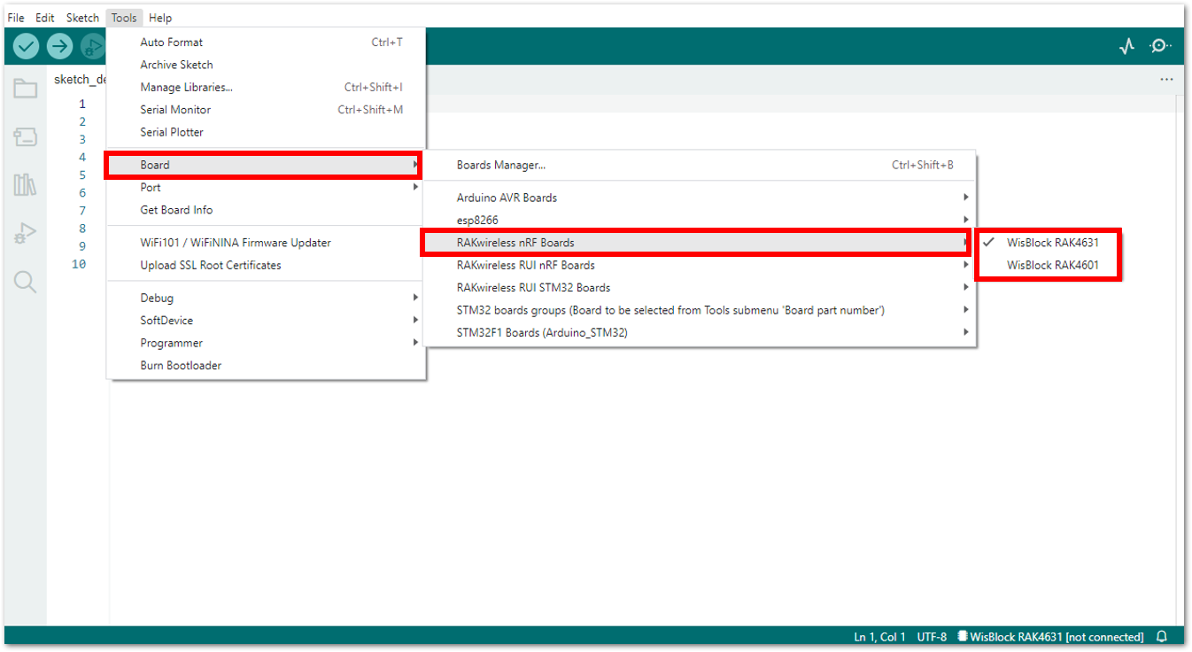The height and width of the screenshot is (652, 1192).
Task: Open the File menu
Action: click(x=16, y=18)
